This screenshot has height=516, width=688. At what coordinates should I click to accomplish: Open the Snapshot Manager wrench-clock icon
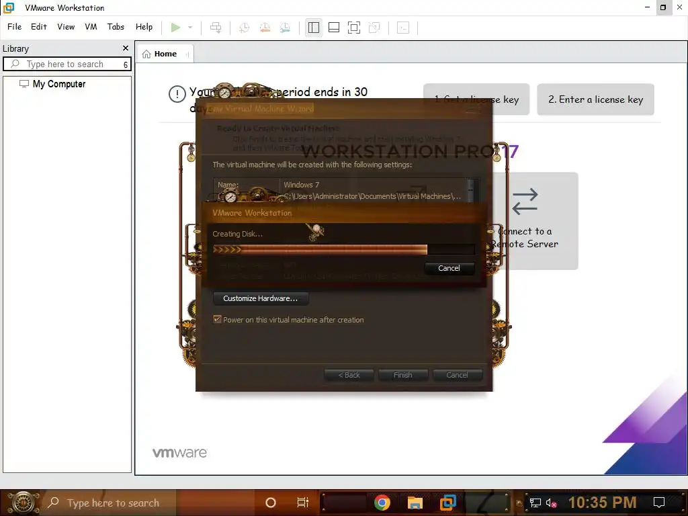pos(285,28)
